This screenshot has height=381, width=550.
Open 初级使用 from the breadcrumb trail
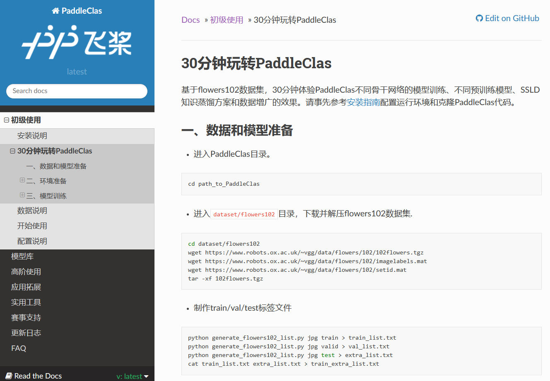227,19
